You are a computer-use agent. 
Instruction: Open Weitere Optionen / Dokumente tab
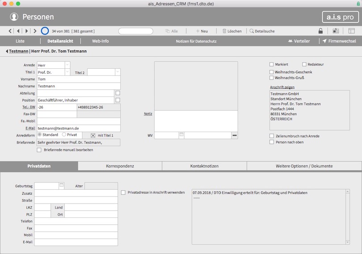point(304,166)
